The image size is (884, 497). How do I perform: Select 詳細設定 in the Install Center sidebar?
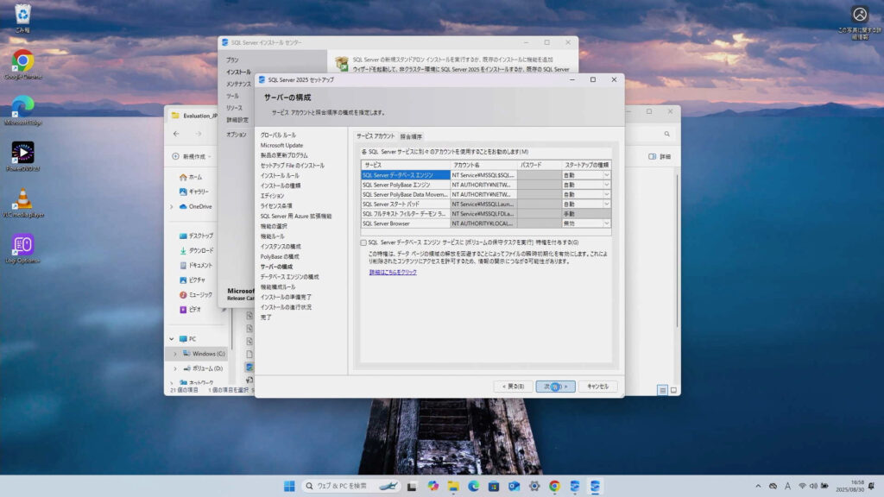pyautogui.click(x=237, y=120)
